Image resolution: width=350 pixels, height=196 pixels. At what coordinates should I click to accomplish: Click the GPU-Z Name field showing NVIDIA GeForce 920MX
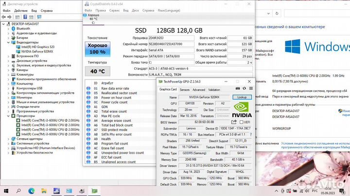click(204, 98)
